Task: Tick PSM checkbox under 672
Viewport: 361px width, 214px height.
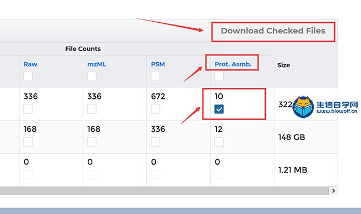Action: click(x=156, y=109)
